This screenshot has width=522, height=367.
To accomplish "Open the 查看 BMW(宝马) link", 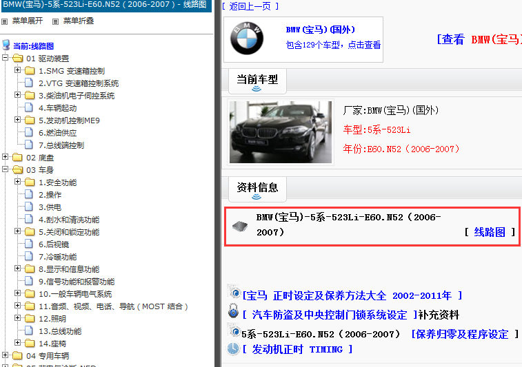I will tap(479, 39).
